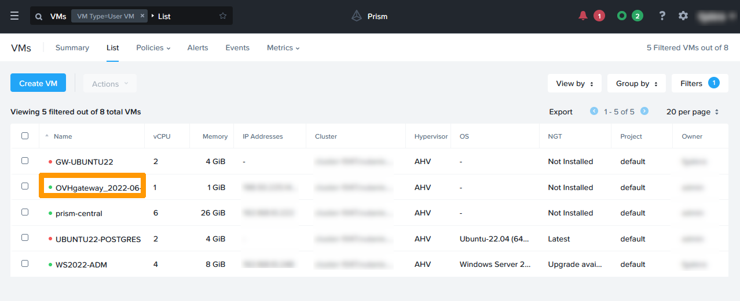Go to next page arrow

tap(644, 112)
